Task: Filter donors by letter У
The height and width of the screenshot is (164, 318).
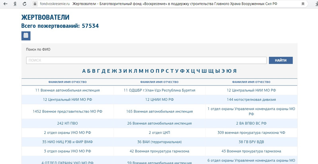Action: tap(177, 71)
